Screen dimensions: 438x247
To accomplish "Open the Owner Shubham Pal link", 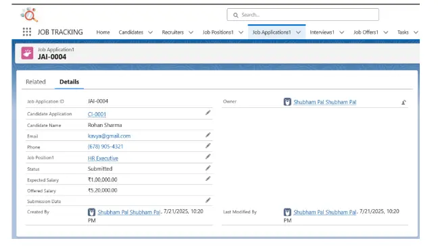I will [x=325, y=102].
